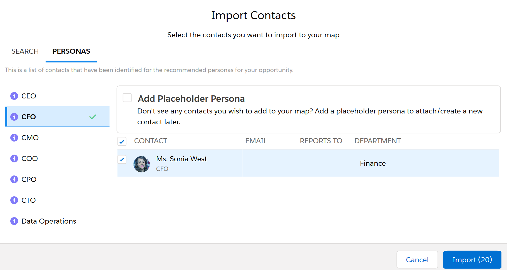Switch to the PERSONAS tab
This screenshot has height=270, width=507.
pos(71,51)
